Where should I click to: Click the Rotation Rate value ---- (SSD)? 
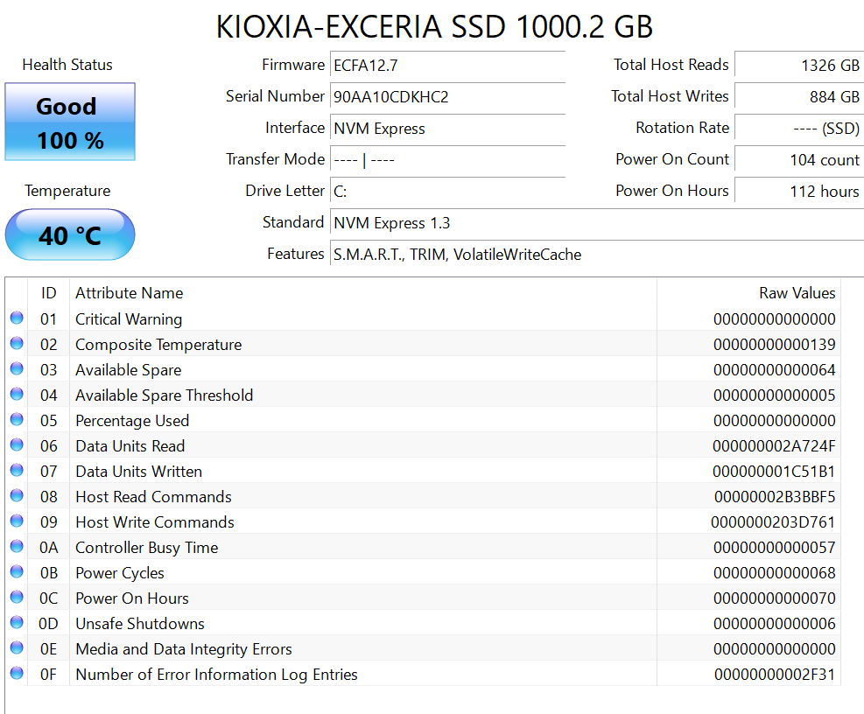(x=799, y=128)
